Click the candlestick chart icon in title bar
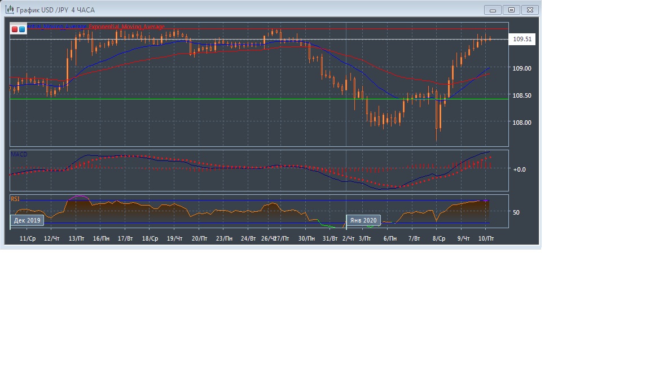Image resolution: width=650 pixels, height=366 pixels. click(9, 10)
